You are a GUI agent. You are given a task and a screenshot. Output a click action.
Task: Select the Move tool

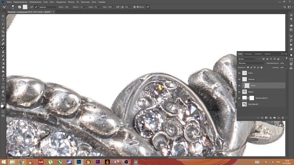3,16
